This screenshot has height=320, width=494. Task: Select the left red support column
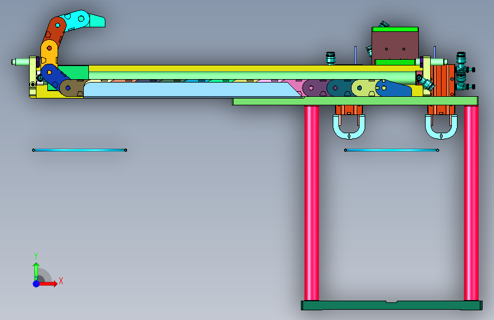[312, 203]
